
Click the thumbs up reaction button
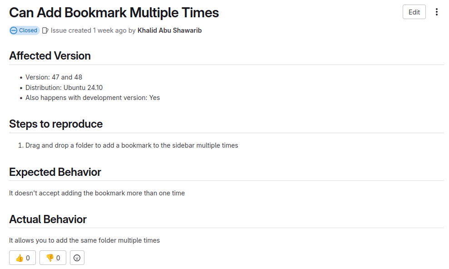pyautogui.click(x=22, y=258)
